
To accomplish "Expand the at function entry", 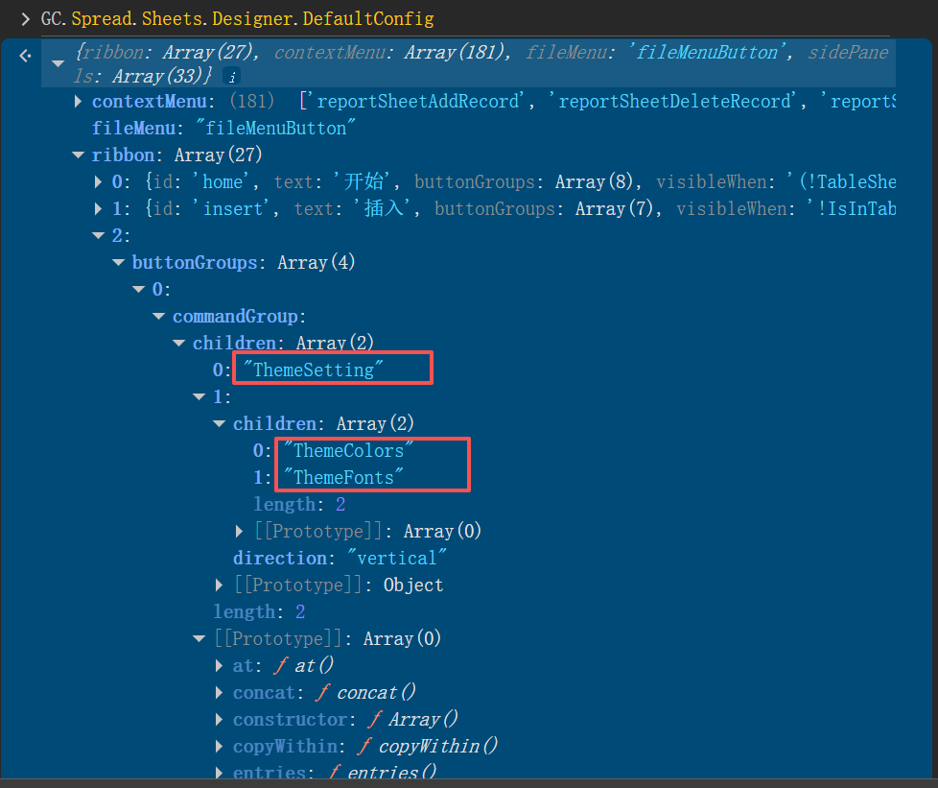I will (219, 666).
